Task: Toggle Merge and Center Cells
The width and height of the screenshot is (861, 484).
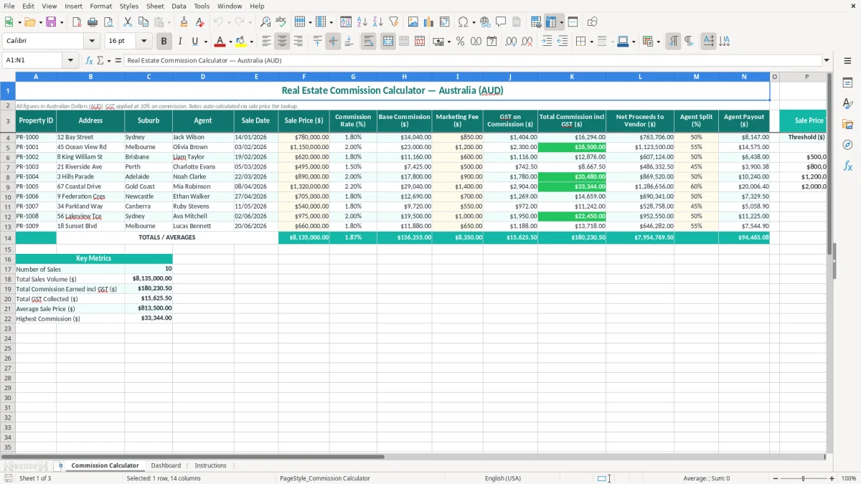Action: [388, 42]
